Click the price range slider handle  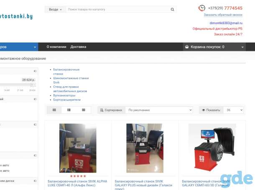tap(33, 85)
